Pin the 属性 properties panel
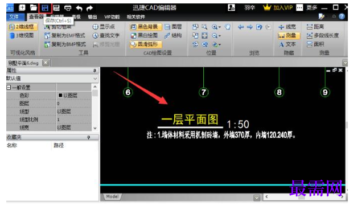Screen dimensions: 353x206 (x=95, y=71)
